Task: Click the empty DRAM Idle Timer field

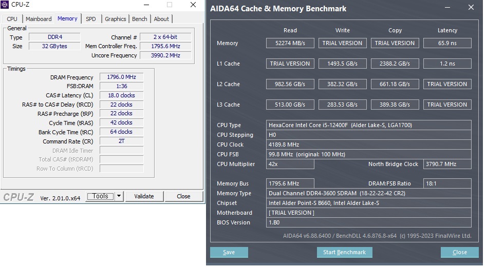Action: pos(121,151)
